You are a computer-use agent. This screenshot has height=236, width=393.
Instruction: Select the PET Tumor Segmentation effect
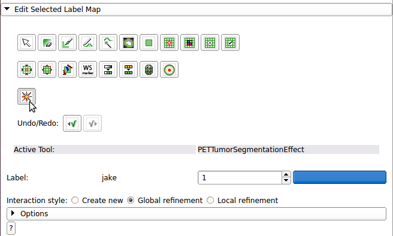tap(26, 96)
